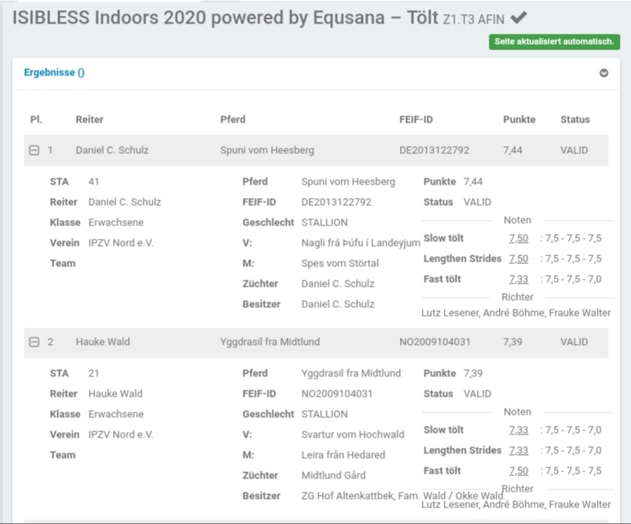Click the 'Z1.T3 AFIN' test code
Viewport: 631px width, 524px height.
coord(473,20)
